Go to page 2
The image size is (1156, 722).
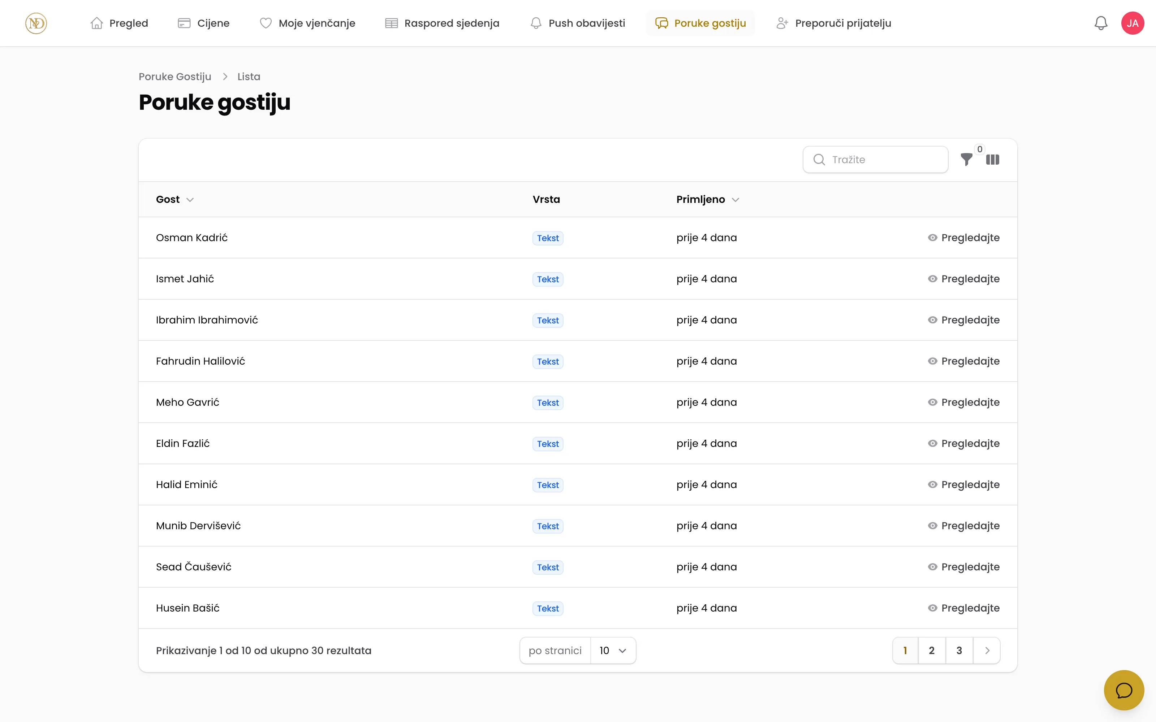pyautogui.click(x=932, y=651)
